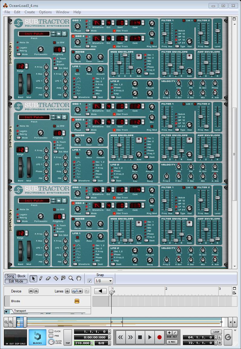
Task: Click the Edit Mode button
Action: pyautogui.click(x=16, y=281)
